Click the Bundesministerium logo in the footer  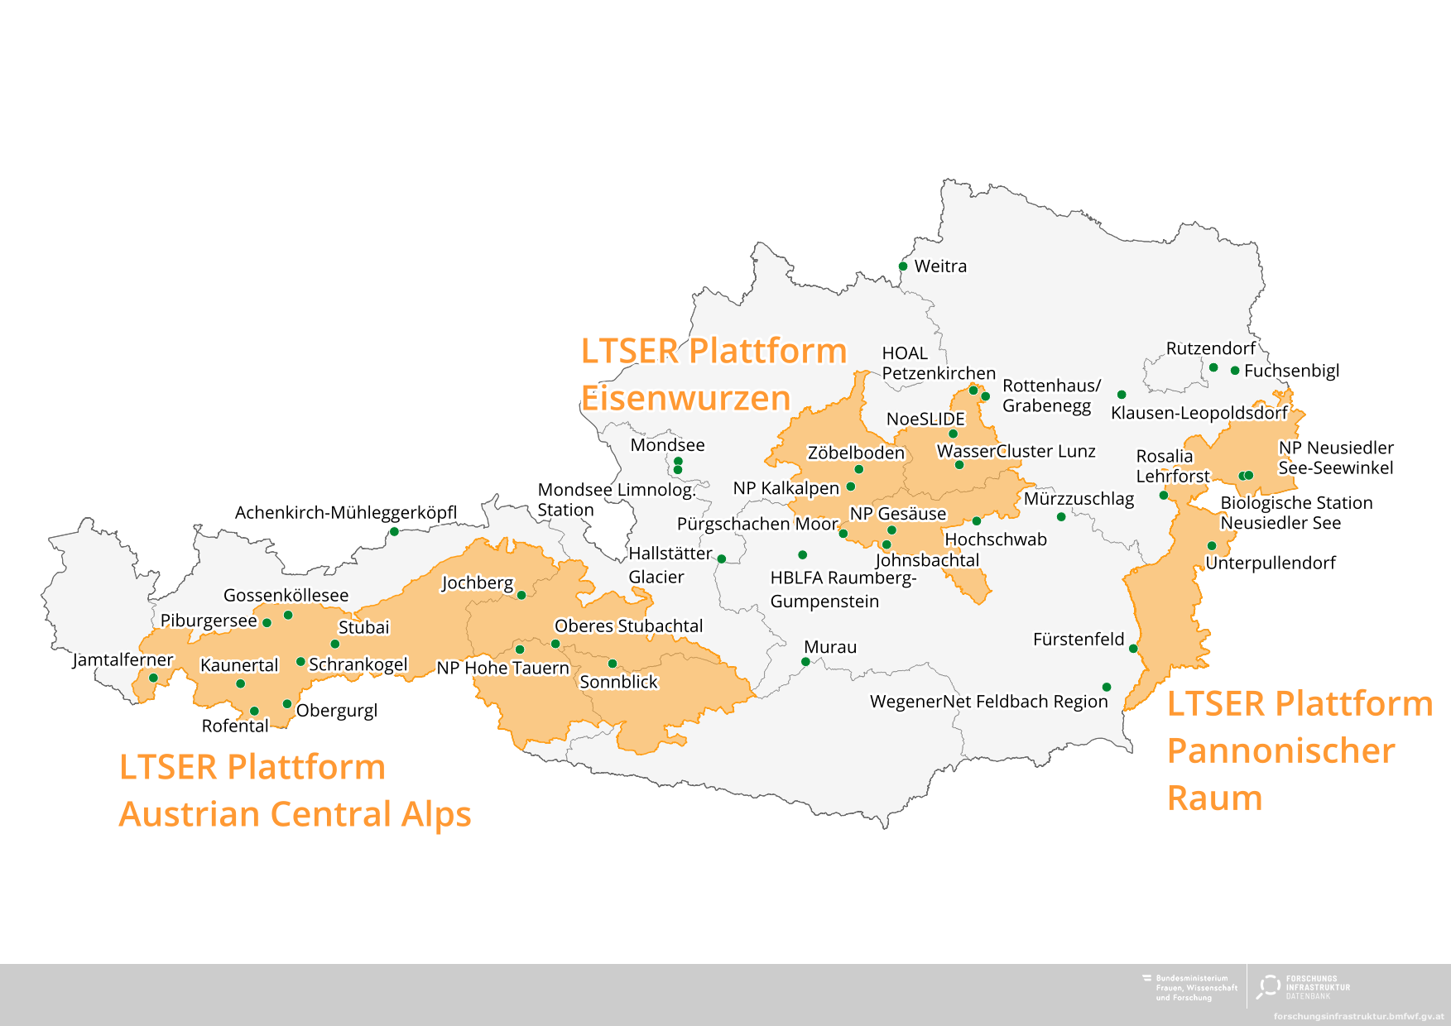click(x=1189, y=987)
